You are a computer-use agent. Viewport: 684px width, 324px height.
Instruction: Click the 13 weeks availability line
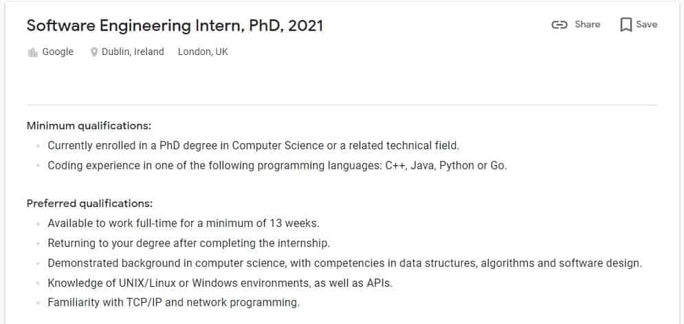(x=184, y=224)
